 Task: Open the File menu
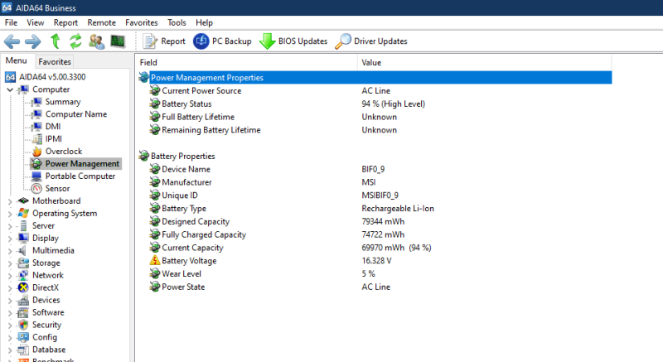pos(11,23)
